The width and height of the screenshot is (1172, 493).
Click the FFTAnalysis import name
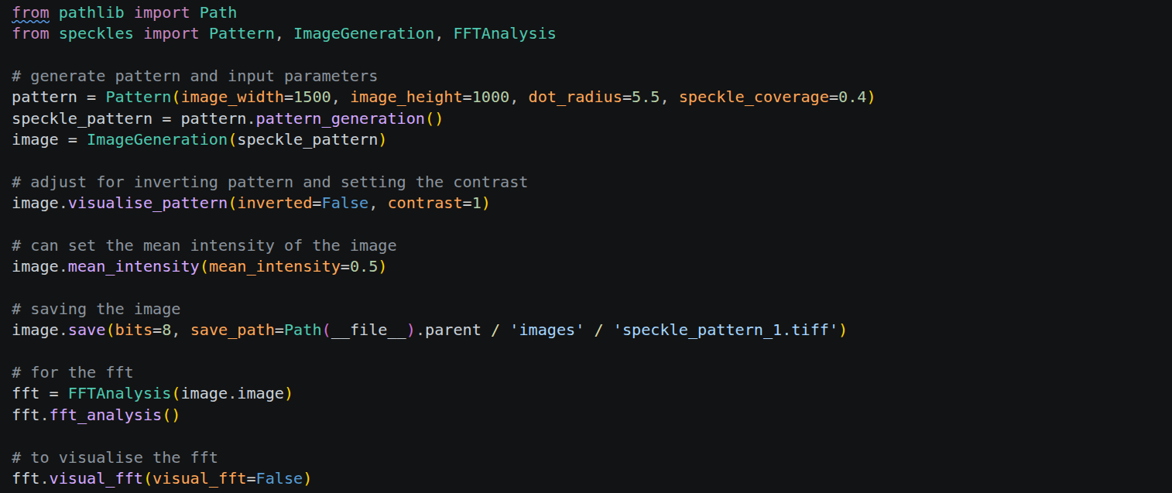tap(505, 34)
